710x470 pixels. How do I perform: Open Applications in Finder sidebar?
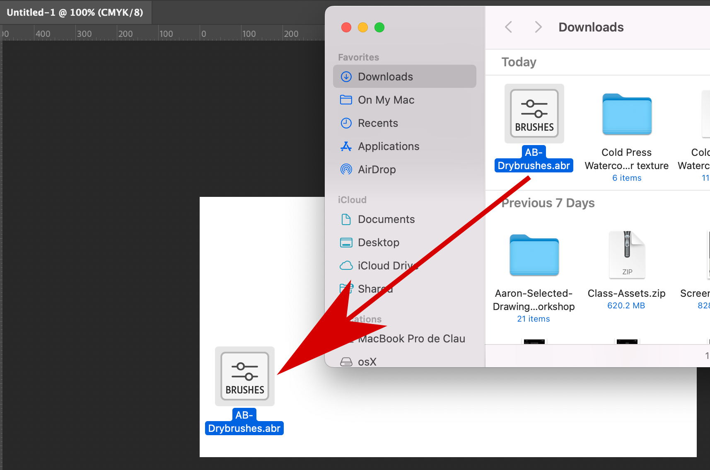(405, 146)
